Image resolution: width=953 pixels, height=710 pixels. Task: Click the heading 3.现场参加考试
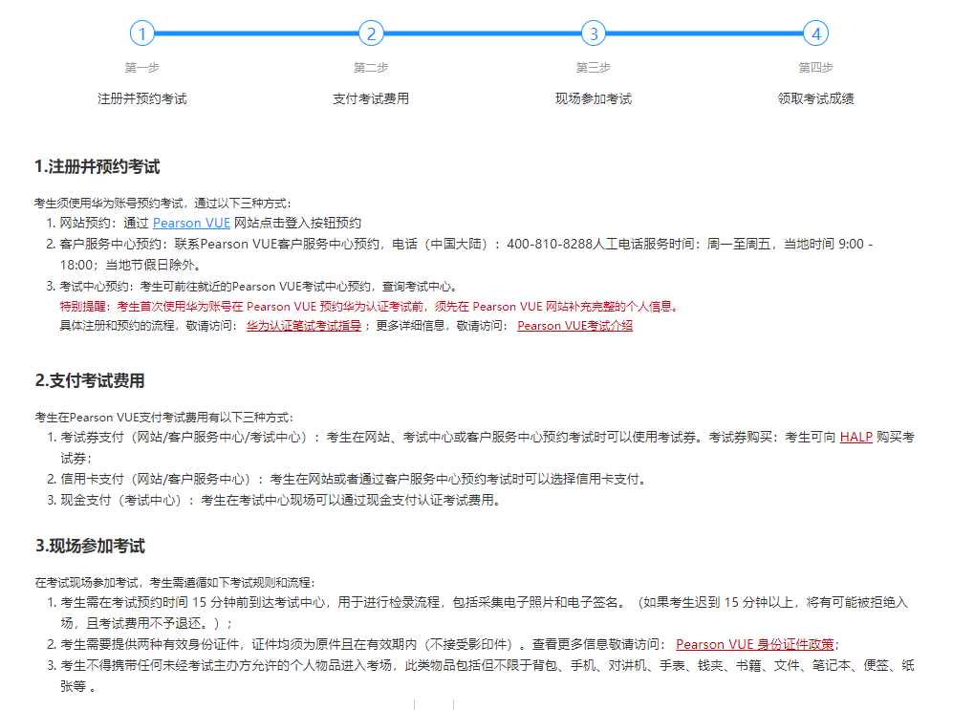point(90,546)
